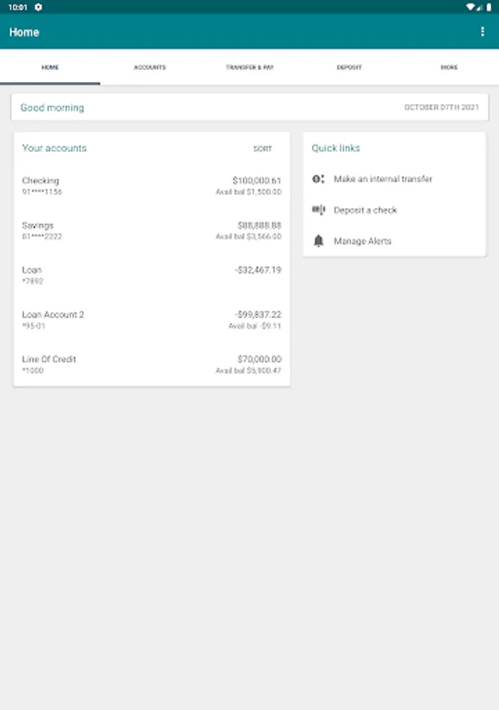499x710 pixels.
Task: Tap the settings gear in status bar
Action: coord(39,7)
